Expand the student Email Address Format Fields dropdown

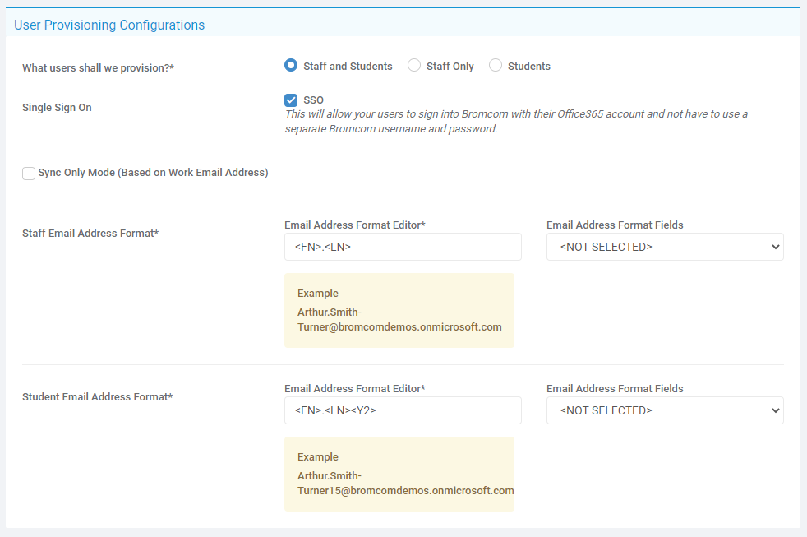[664, 410]
